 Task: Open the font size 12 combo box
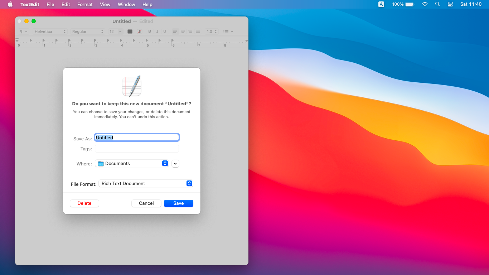point(116,32)
